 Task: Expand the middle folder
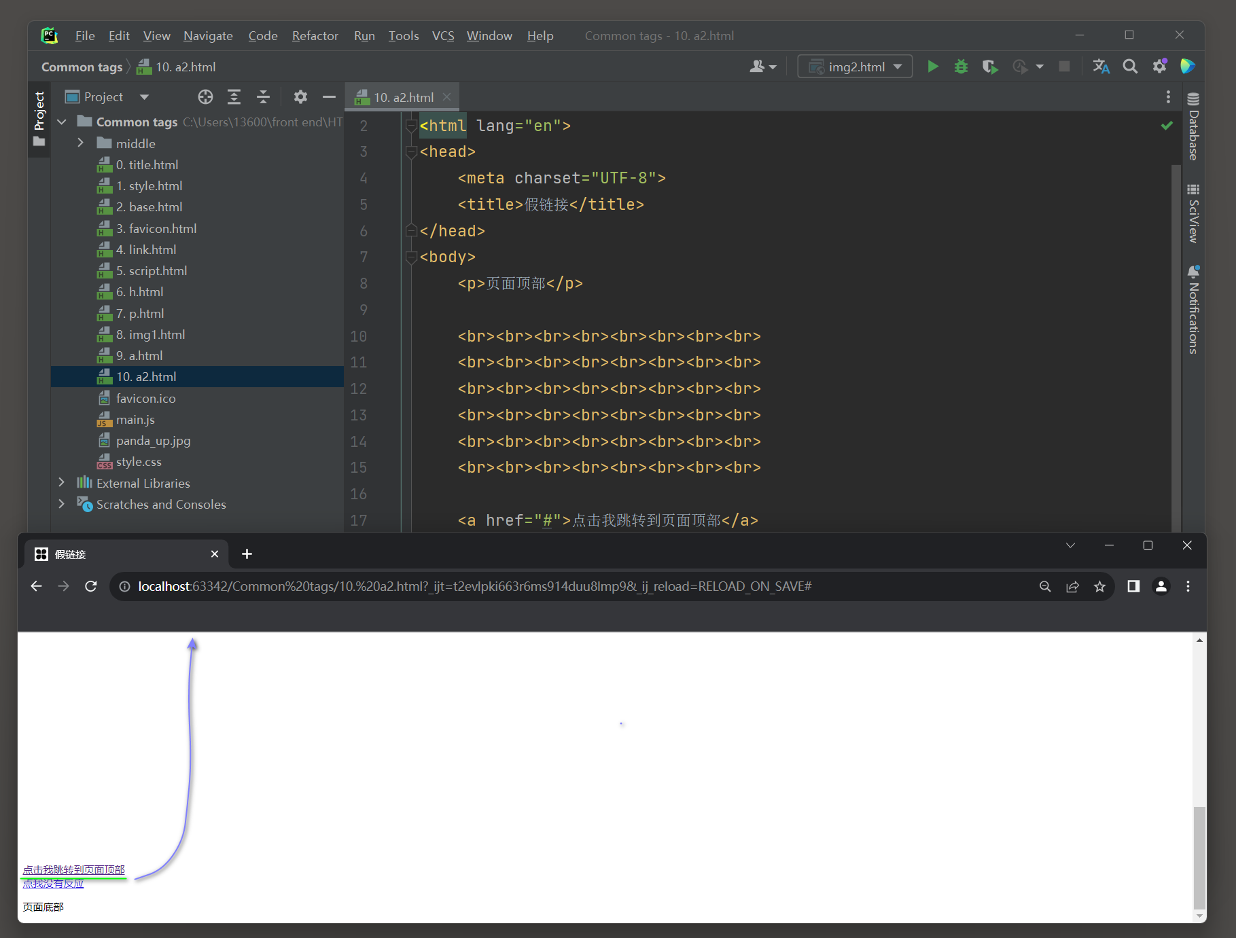(x=81, y=143)
